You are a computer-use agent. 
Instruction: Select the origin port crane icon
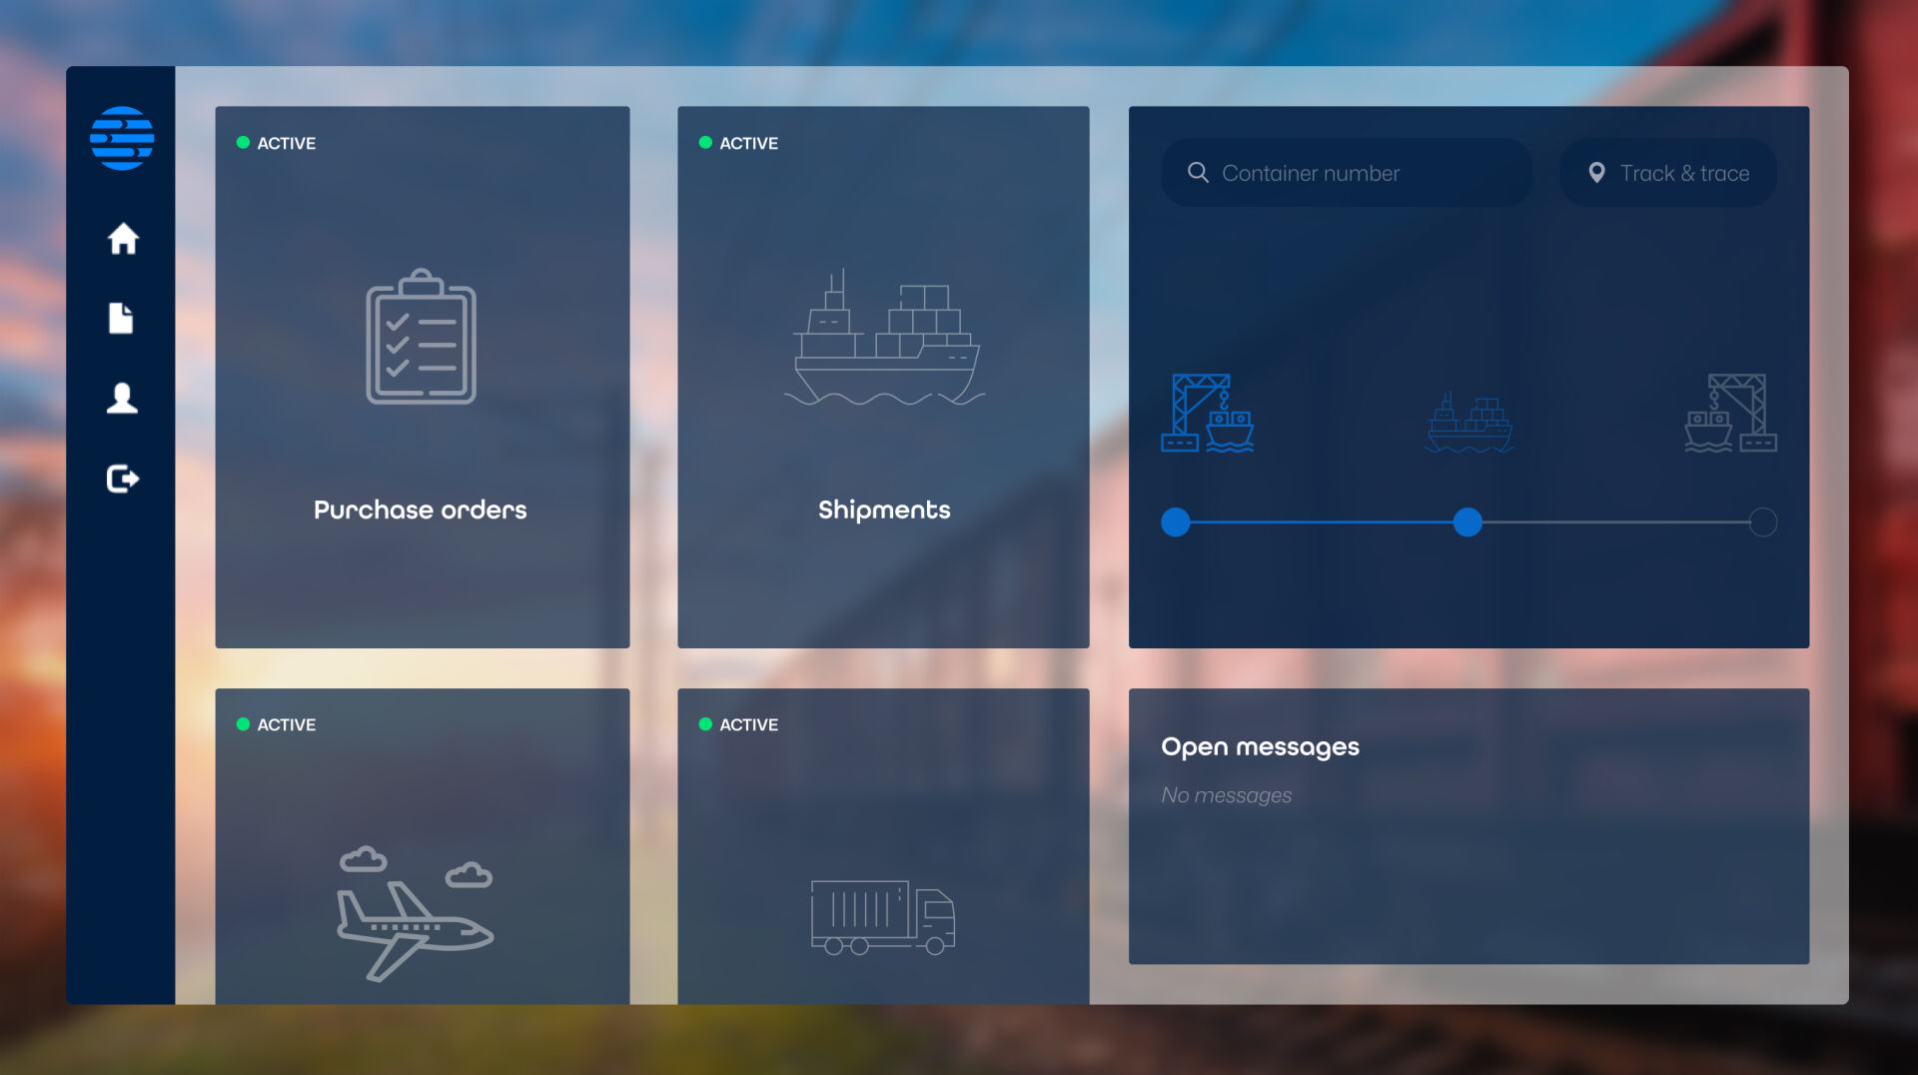pyautogui.click(x=1207, y=413)
